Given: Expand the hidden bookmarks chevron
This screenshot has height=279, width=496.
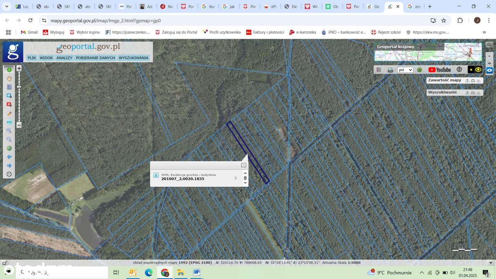Looking at the screenshot, I should pos(484,32).
